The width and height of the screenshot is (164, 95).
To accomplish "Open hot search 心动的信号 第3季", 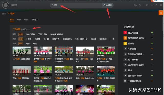I will [x=136, y=65].
